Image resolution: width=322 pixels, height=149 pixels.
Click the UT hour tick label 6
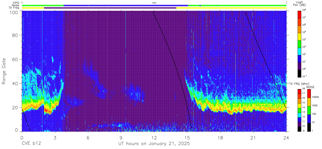pyautogui.click(x=88, y=137)
